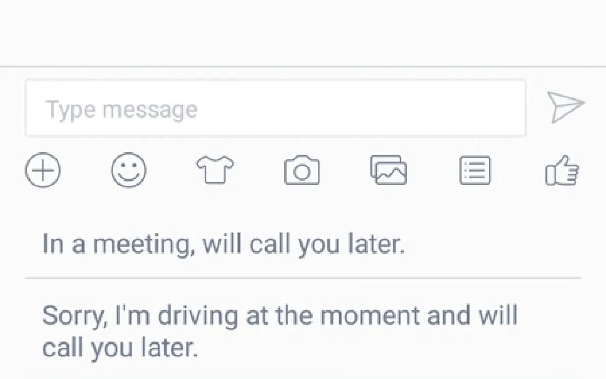Choose the "Sorry, I'm driving" quick reply
This screenshot has width=606, height=379.
click(280, 331)
